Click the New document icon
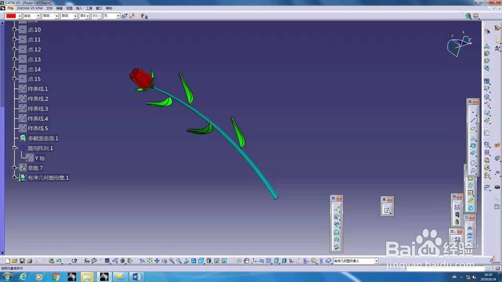502x282 pixels. pyautogui.click(x=8, y=261)
